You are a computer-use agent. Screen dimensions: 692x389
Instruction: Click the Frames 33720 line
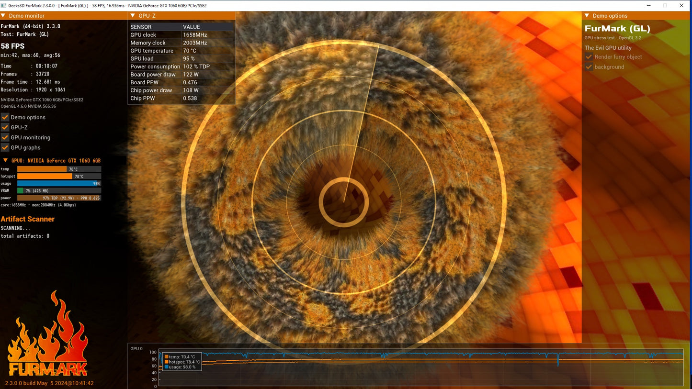click(x=25, y=74)
